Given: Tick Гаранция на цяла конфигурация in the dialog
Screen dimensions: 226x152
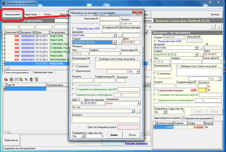Looking at the screenshot, I should [x=73, y=95].
